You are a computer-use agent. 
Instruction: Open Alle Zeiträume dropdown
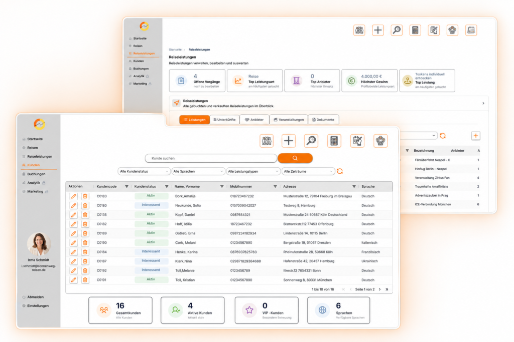(308, 171)
